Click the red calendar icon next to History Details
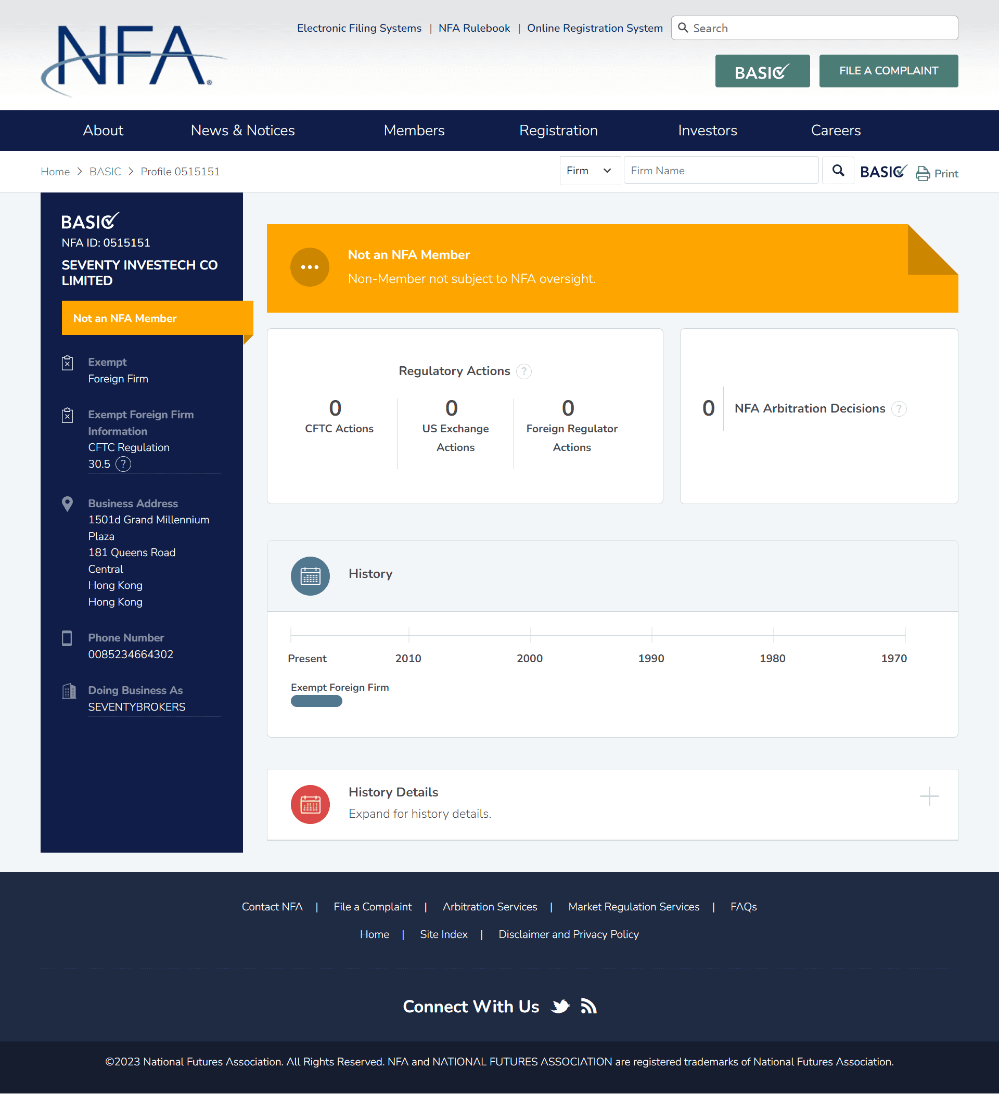999x1094 pixels. point(309,803)
